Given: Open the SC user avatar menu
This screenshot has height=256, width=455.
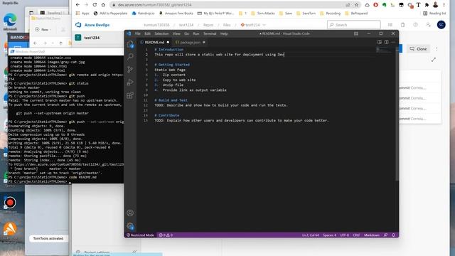Looking at the screenshot, I should point(441,25).
